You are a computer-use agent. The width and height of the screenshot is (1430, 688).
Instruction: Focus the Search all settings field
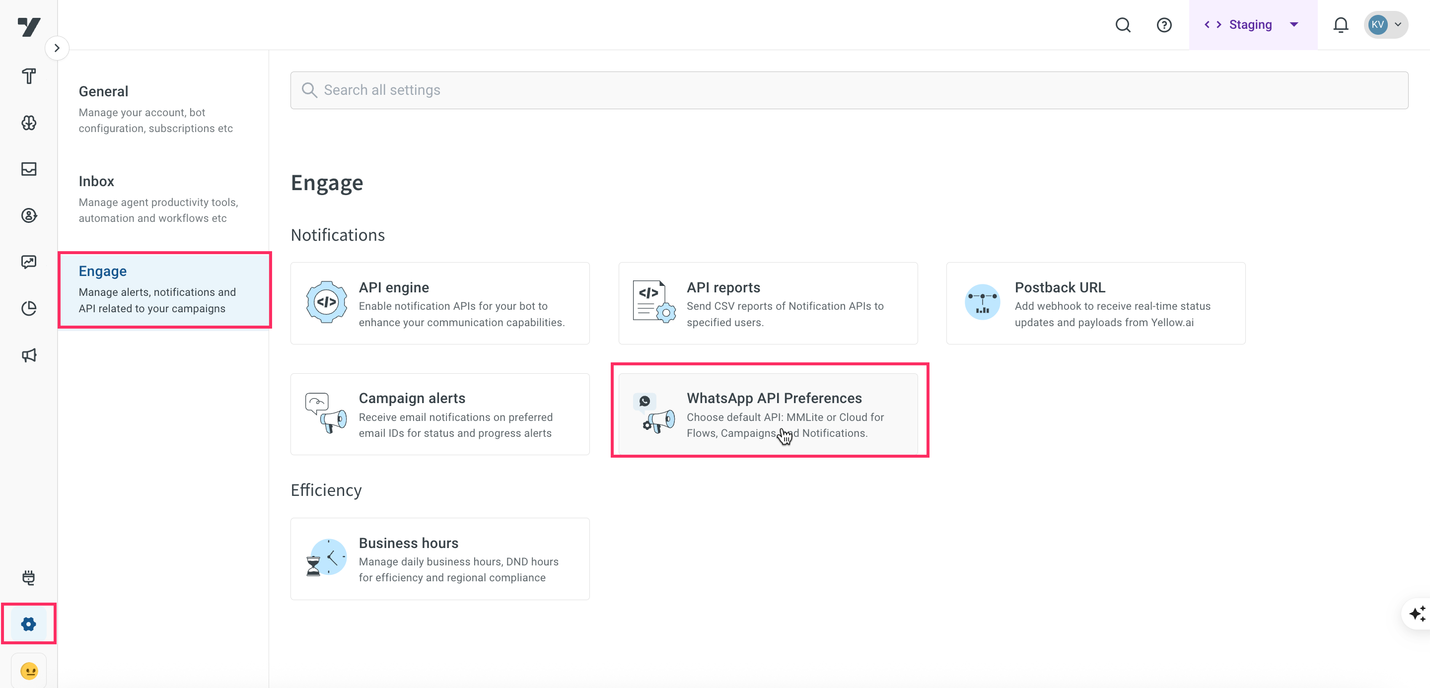(x=849, y=90)
